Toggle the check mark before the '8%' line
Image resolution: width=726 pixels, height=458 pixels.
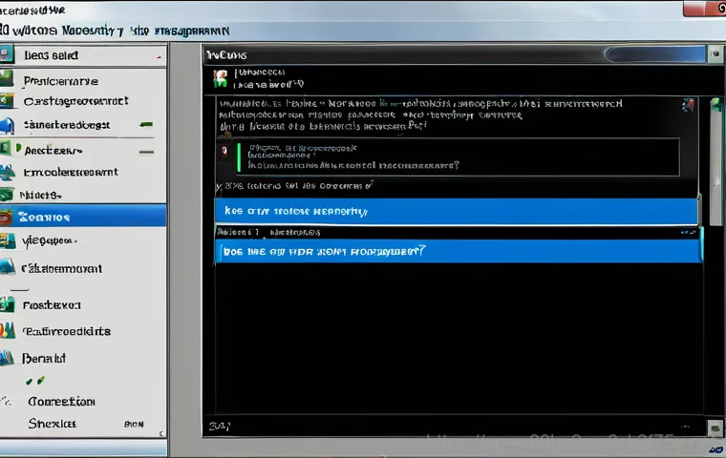tap(218, 187)
